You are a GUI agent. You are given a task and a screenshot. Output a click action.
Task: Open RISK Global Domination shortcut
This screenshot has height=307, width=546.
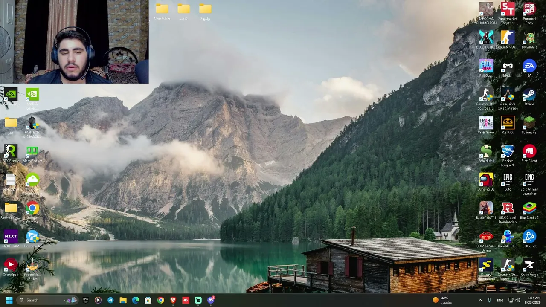(508, 213)
